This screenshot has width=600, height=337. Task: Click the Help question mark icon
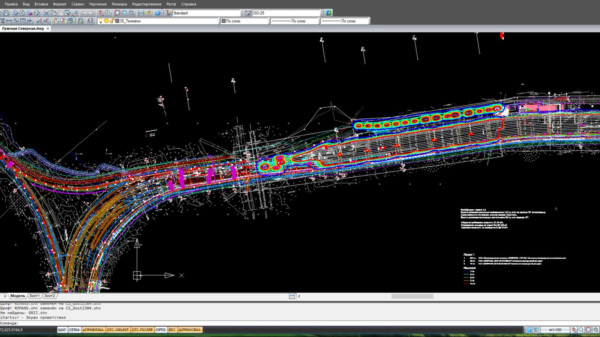[x=158, y=13]
